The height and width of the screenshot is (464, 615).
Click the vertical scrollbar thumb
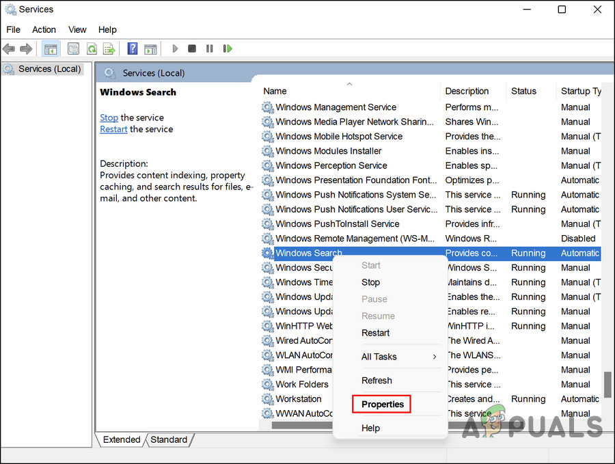pyautogui.click(x=607, y=384)
